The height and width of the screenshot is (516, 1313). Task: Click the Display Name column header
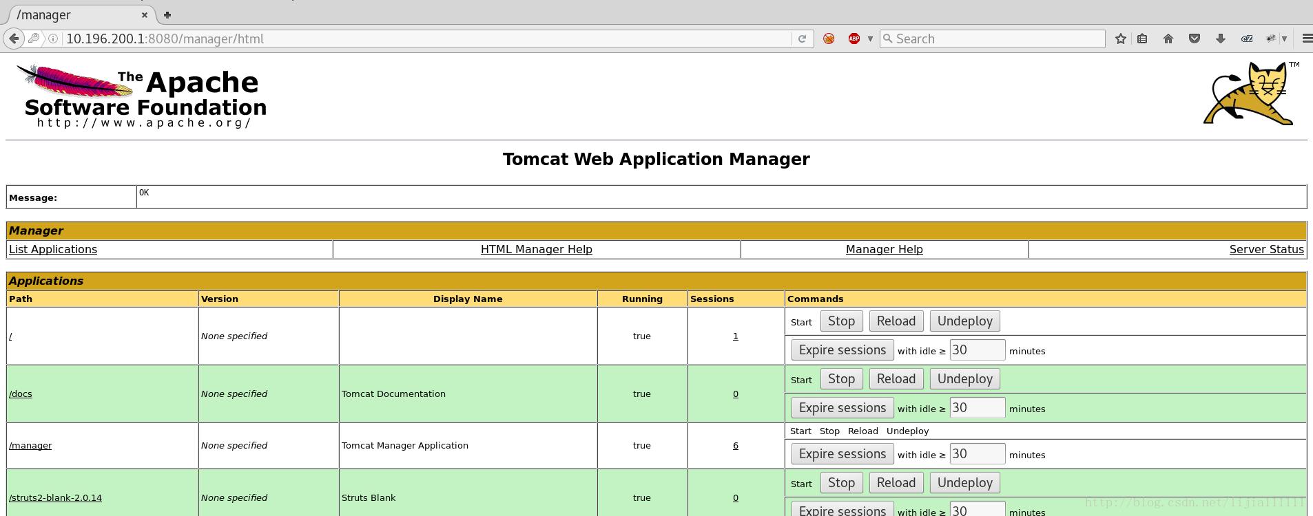[468, 299]
